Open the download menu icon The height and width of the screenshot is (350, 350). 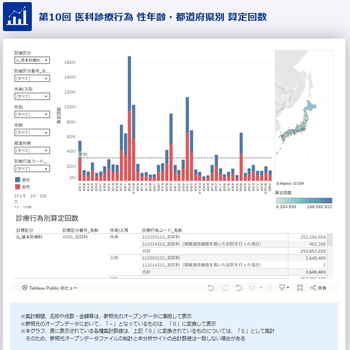283,288
